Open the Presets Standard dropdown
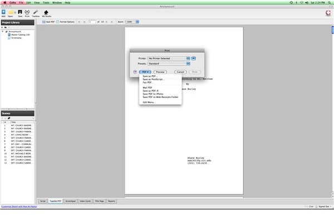 (169, 63)
